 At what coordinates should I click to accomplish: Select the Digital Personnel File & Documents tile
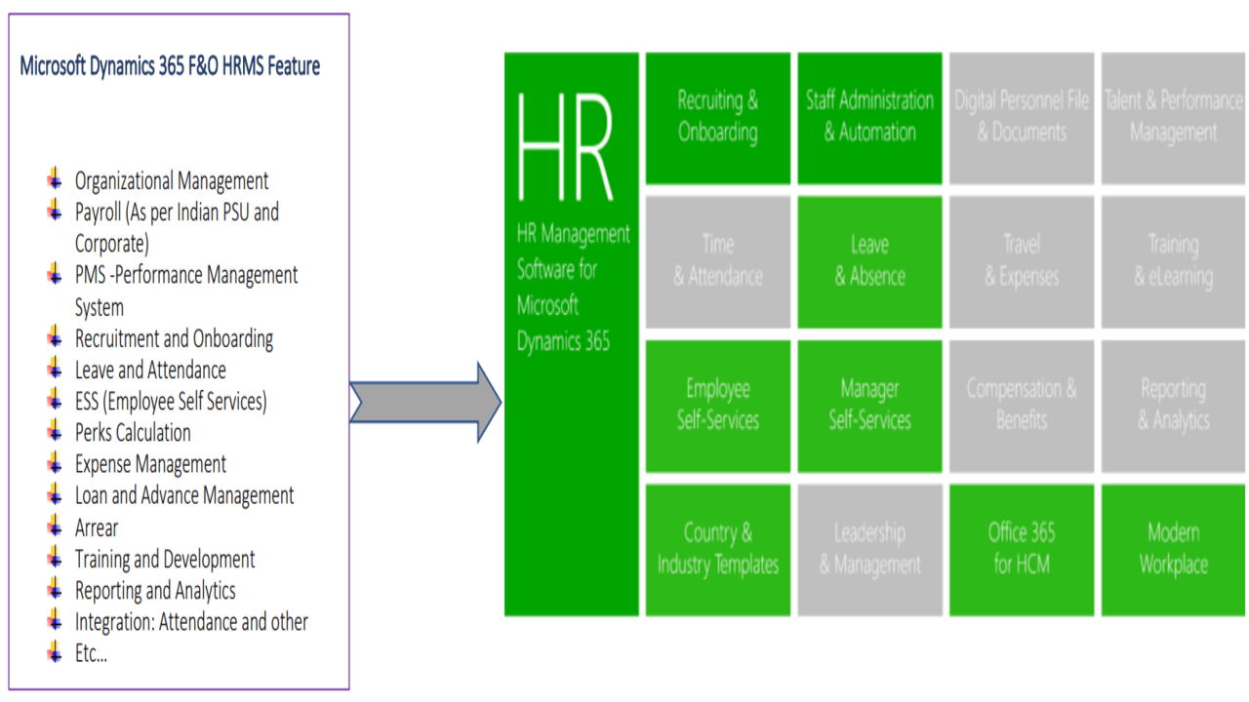(x=1022, y=118)
